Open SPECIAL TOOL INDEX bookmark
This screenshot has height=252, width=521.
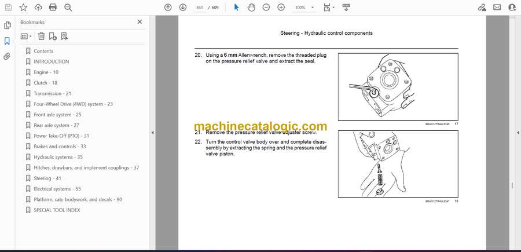[57, 210]
